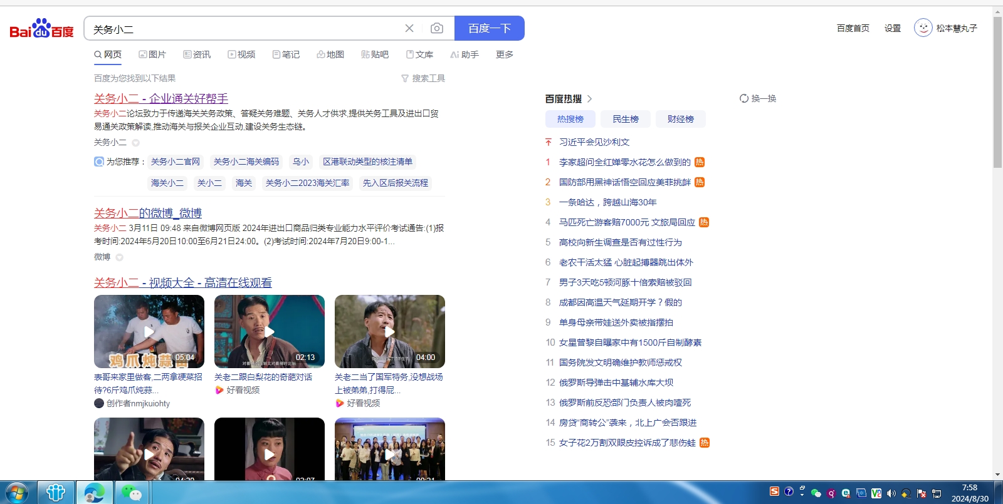This screenshot has height=504, width=1003.
Task: Open the 笔记 tab
Action: [286, 54]
